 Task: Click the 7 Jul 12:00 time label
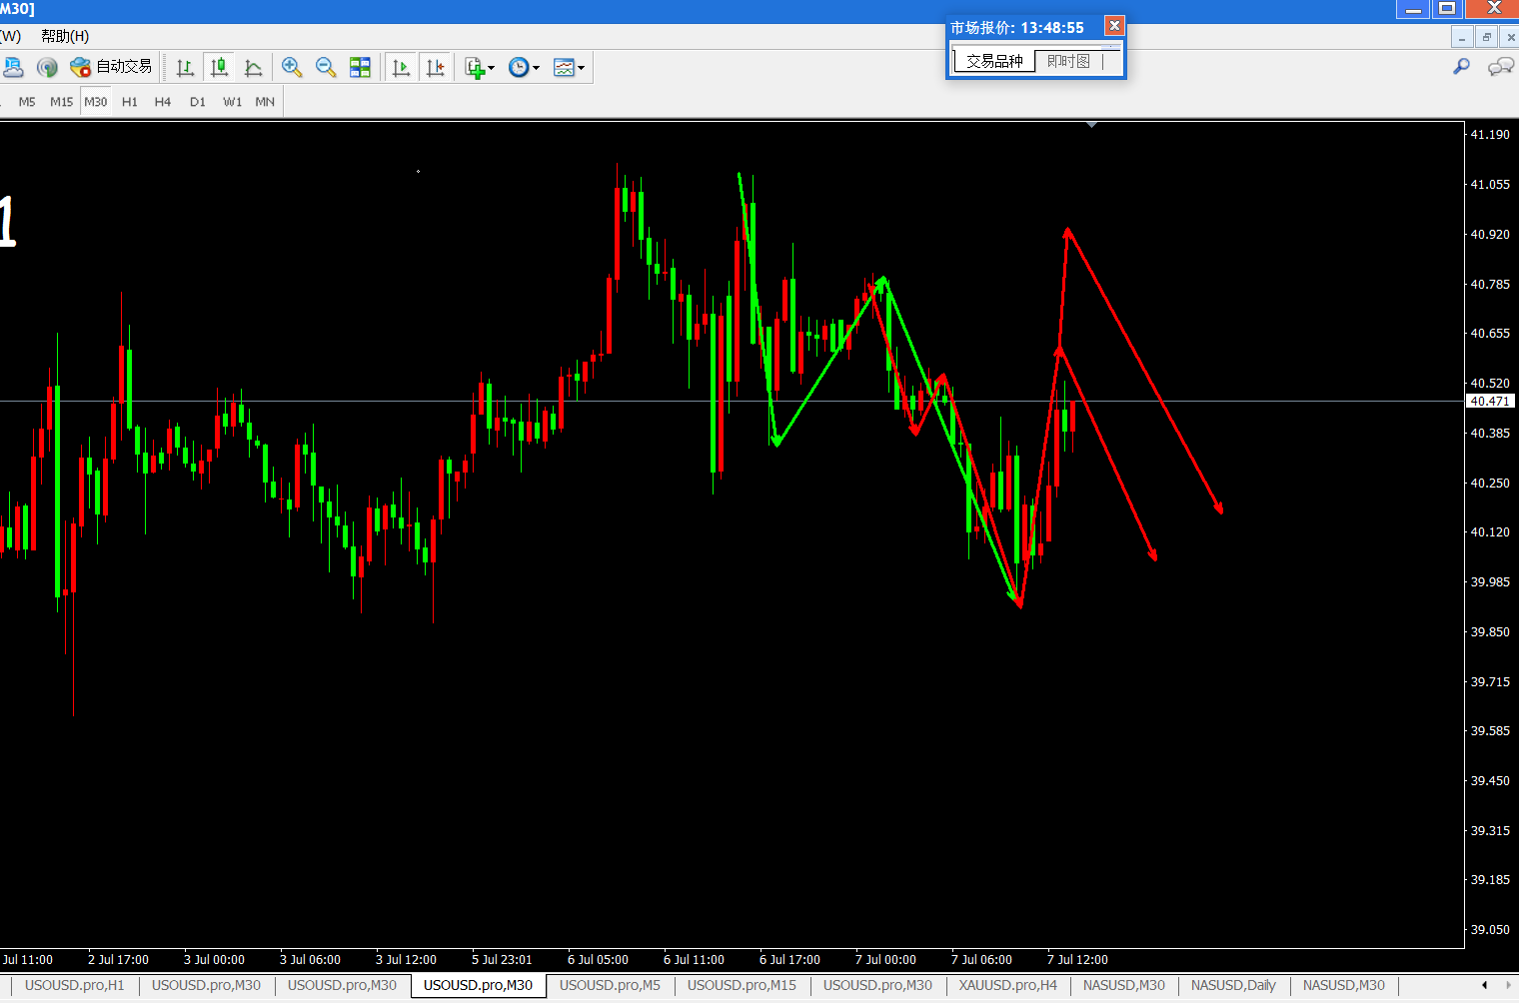point(1077,960)
